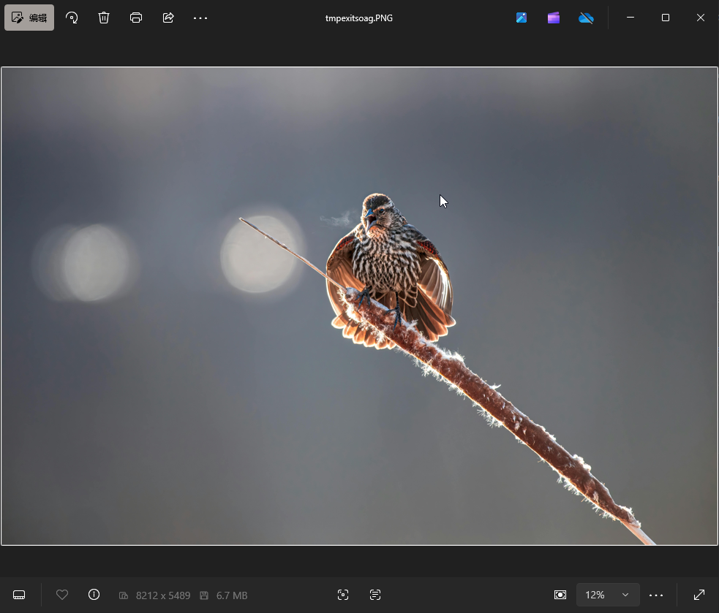Screen dimensions: 719x613
Task: Click the visual search focus-frame icon
Action: [343, 595]
